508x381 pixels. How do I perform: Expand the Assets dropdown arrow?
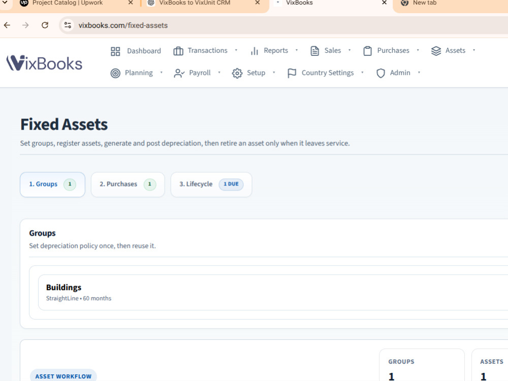point(474,50)
